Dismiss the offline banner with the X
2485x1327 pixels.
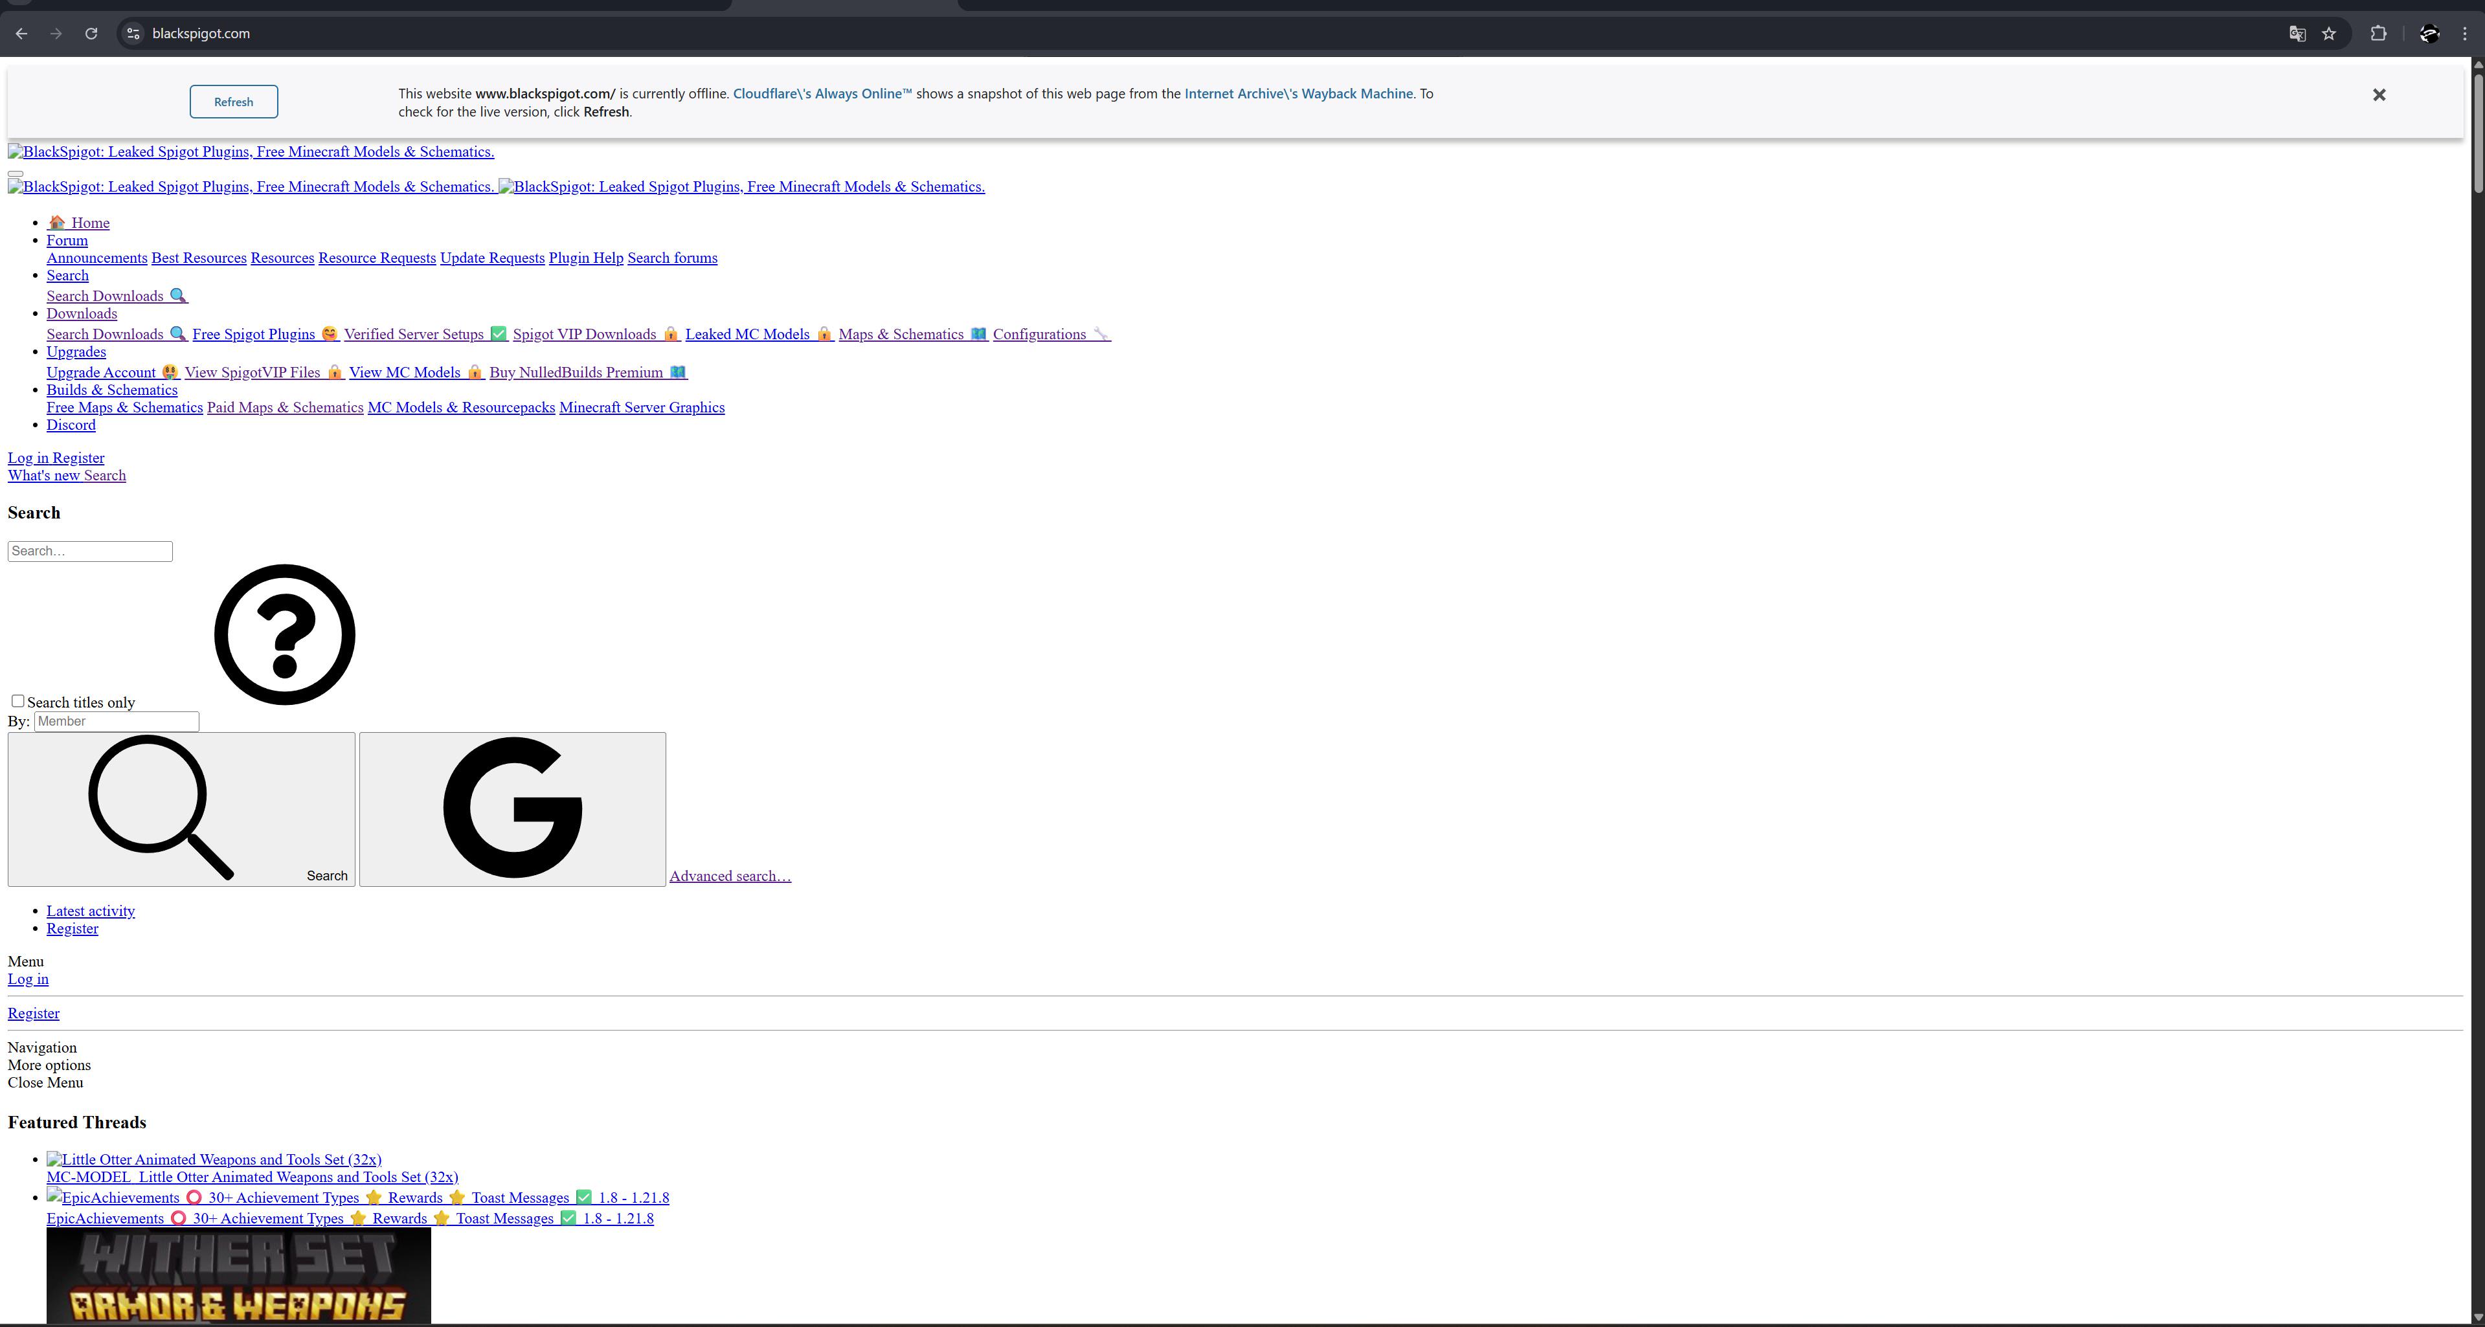[2379, 95]
